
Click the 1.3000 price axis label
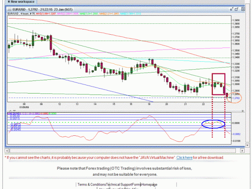coord(236,84)
